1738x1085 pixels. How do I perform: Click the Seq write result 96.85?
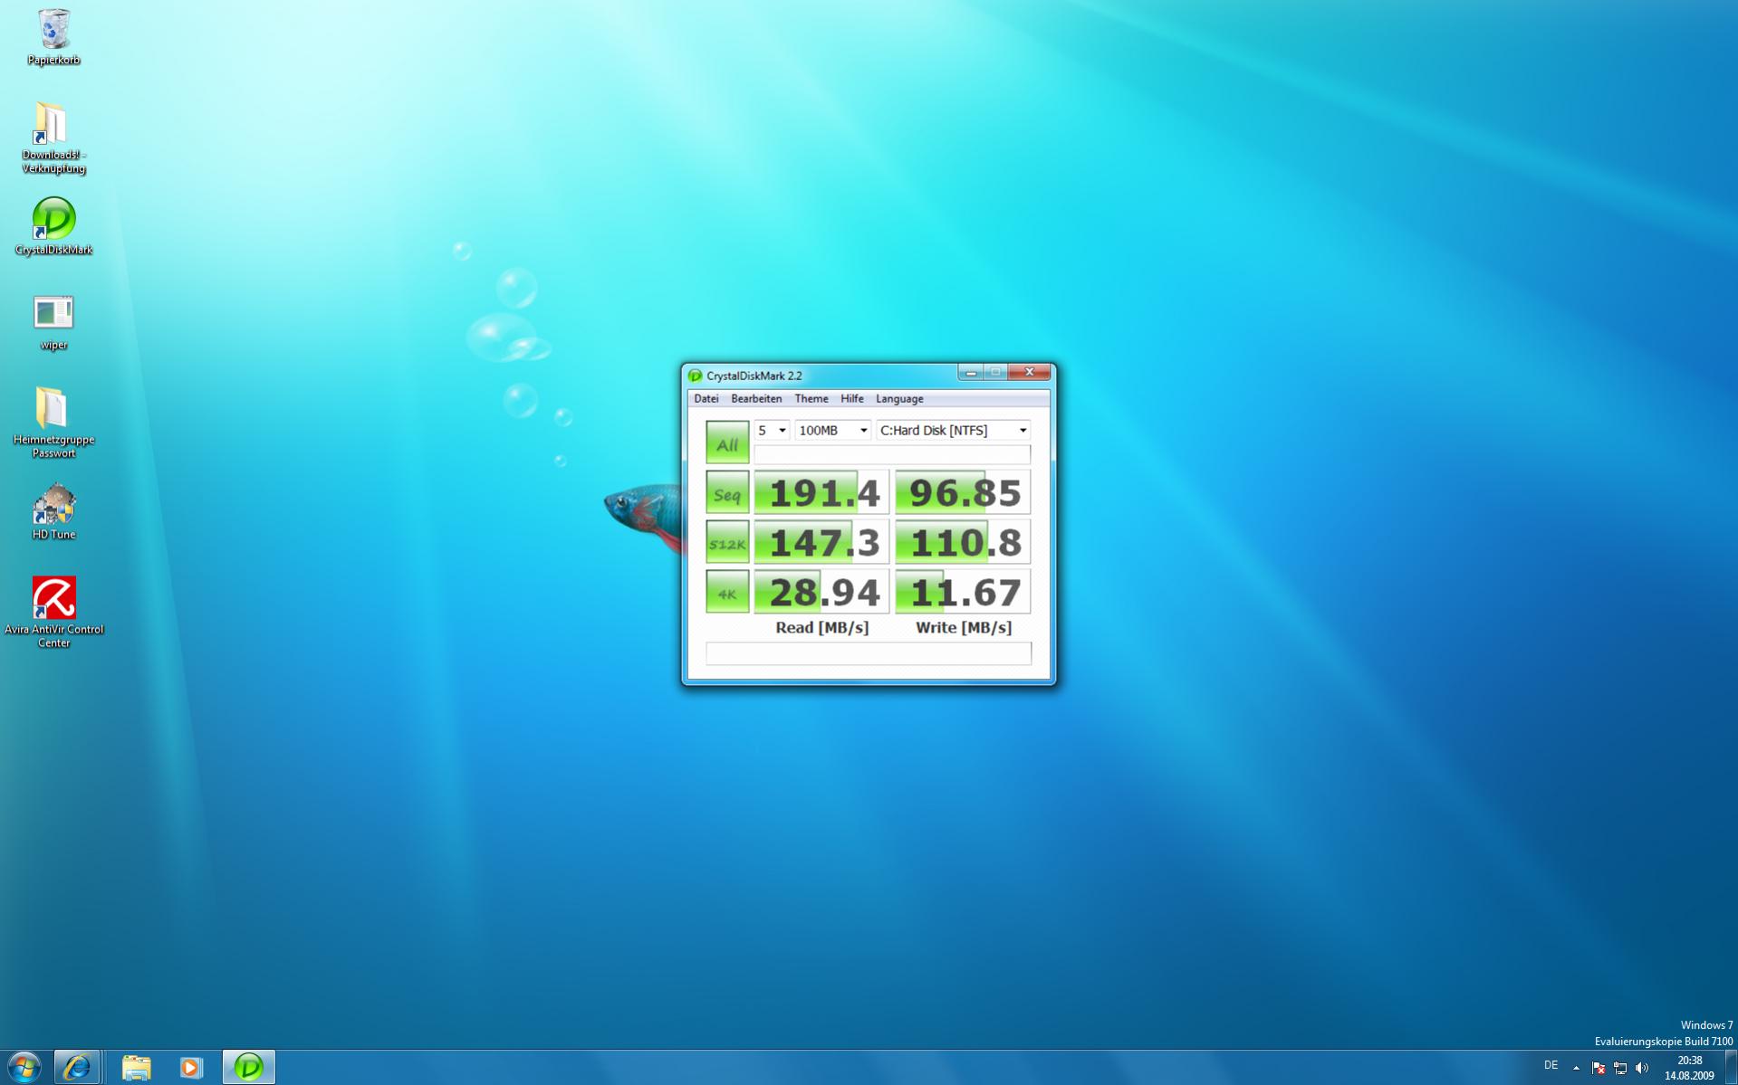[963, 493]
